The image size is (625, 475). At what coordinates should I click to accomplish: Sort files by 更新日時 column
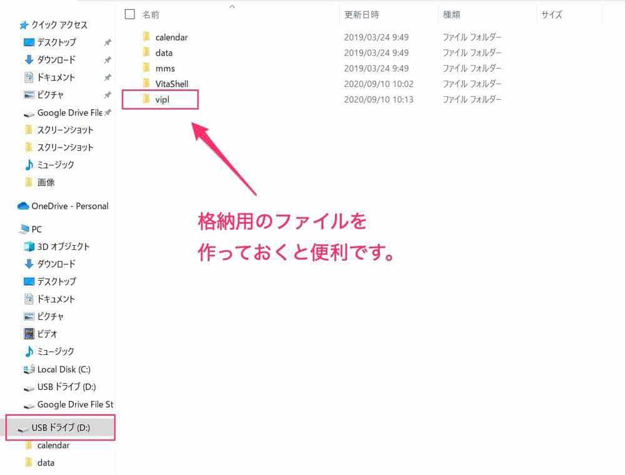pyautogui.click(x=361, y=14)
